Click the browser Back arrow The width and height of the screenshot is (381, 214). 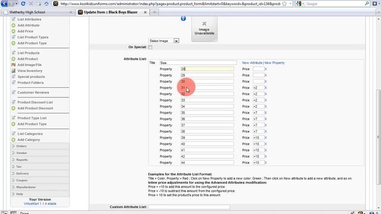coord(4,4)
